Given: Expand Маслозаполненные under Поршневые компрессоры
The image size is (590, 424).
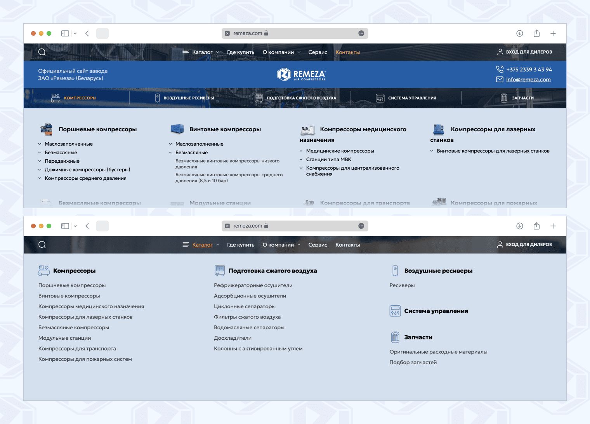Looking at the screenshot, I should pos(40,144).
